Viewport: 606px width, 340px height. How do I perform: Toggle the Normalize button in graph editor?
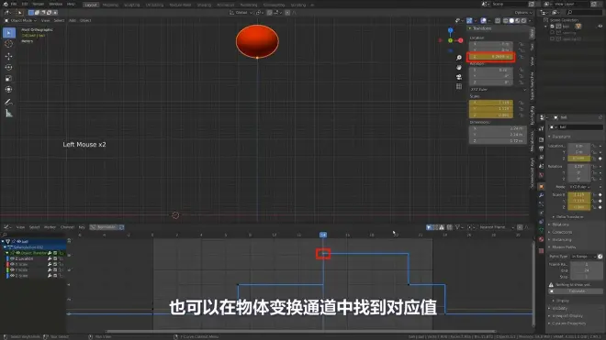coord(107,227)
